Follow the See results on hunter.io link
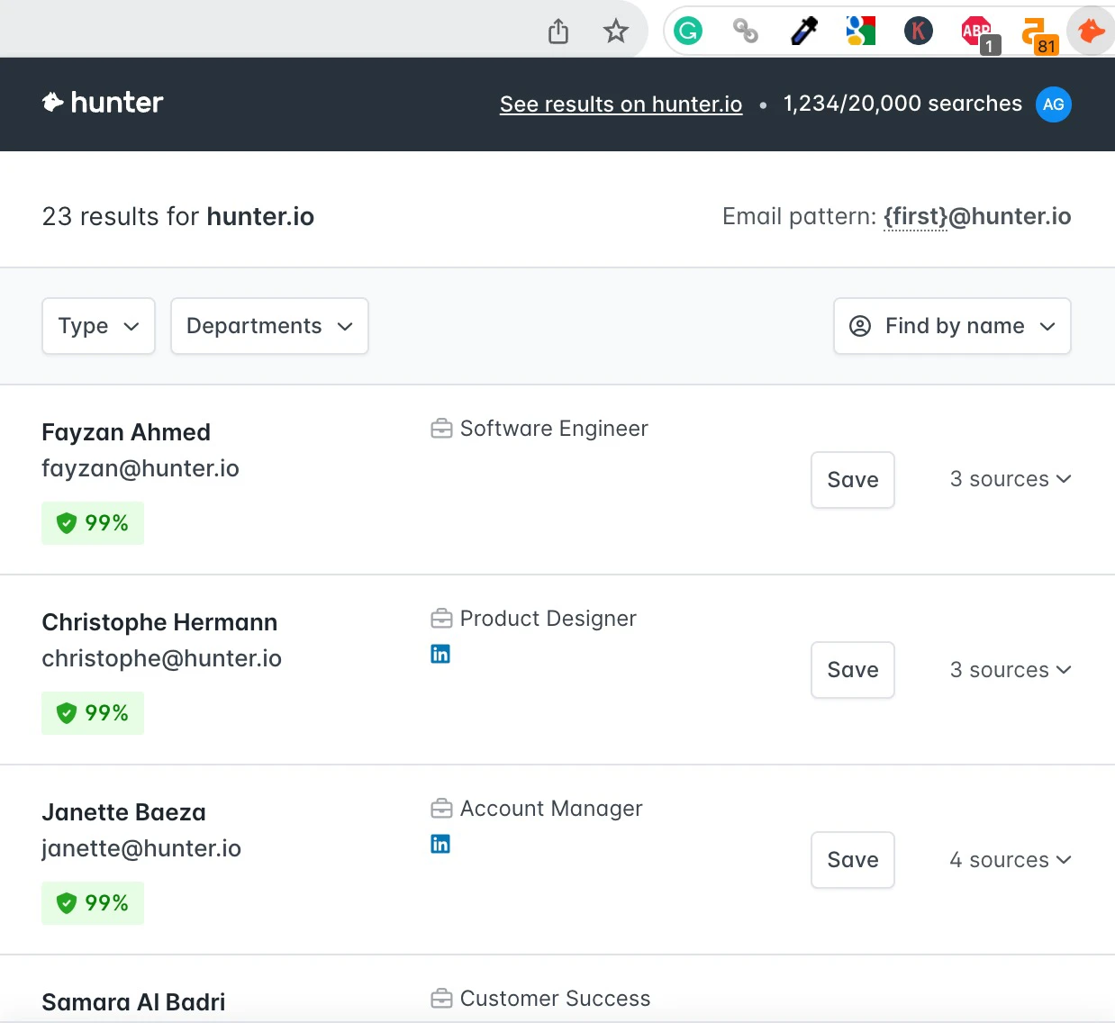This screenshot has height=1023, width=1115. (x=621, y=104)
